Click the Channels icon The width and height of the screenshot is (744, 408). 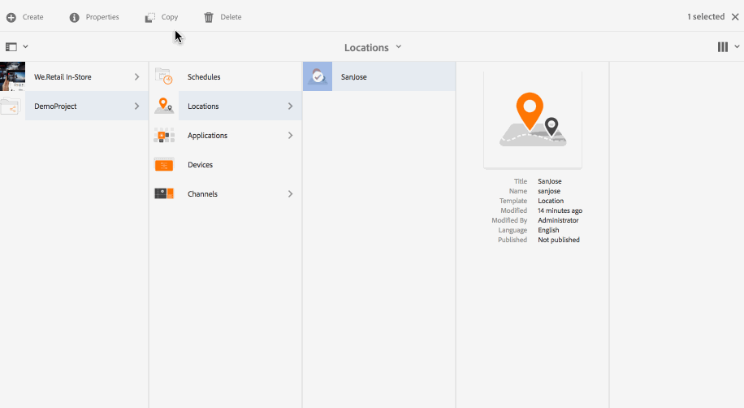[164, 193]
